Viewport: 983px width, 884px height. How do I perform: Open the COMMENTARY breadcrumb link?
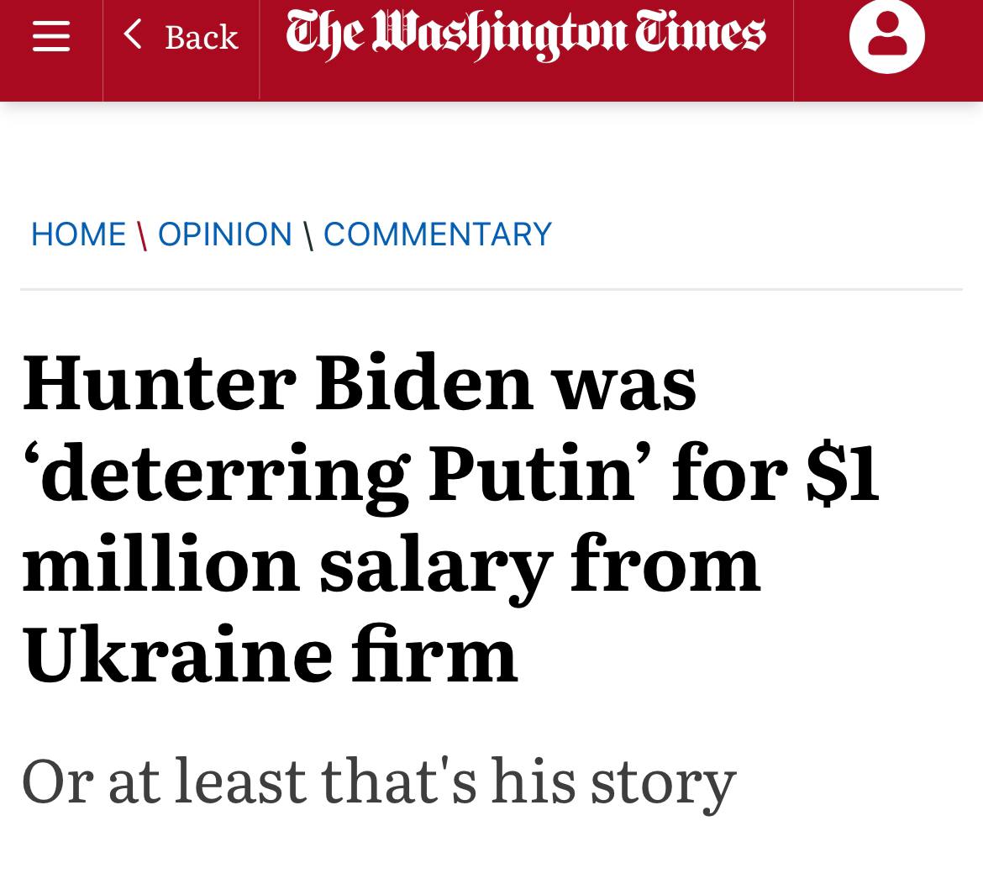437,234
